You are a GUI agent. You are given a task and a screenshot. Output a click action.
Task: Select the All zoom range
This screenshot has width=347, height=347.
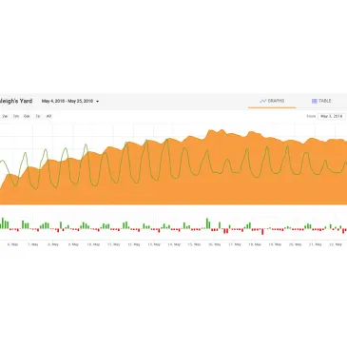pyautogui.click(x=48, y=116)
